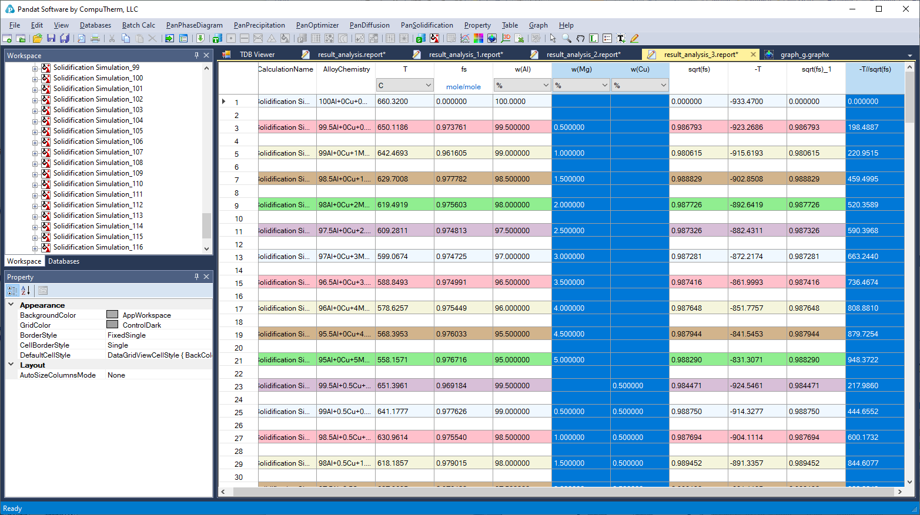Viewport: 920px width, 515px height.
Task: Toggle alphabetical sort in Property panel
Action: click(x=26, y=290)
